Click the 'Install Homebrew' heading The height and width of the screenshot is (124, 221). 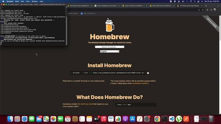tap(109, 65)
